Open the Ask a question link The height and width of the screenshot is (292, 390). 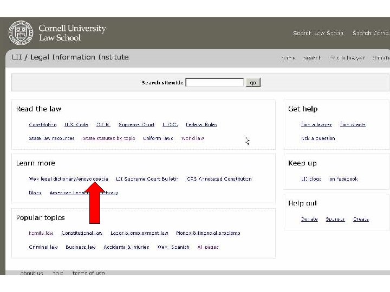coord(318,138)
